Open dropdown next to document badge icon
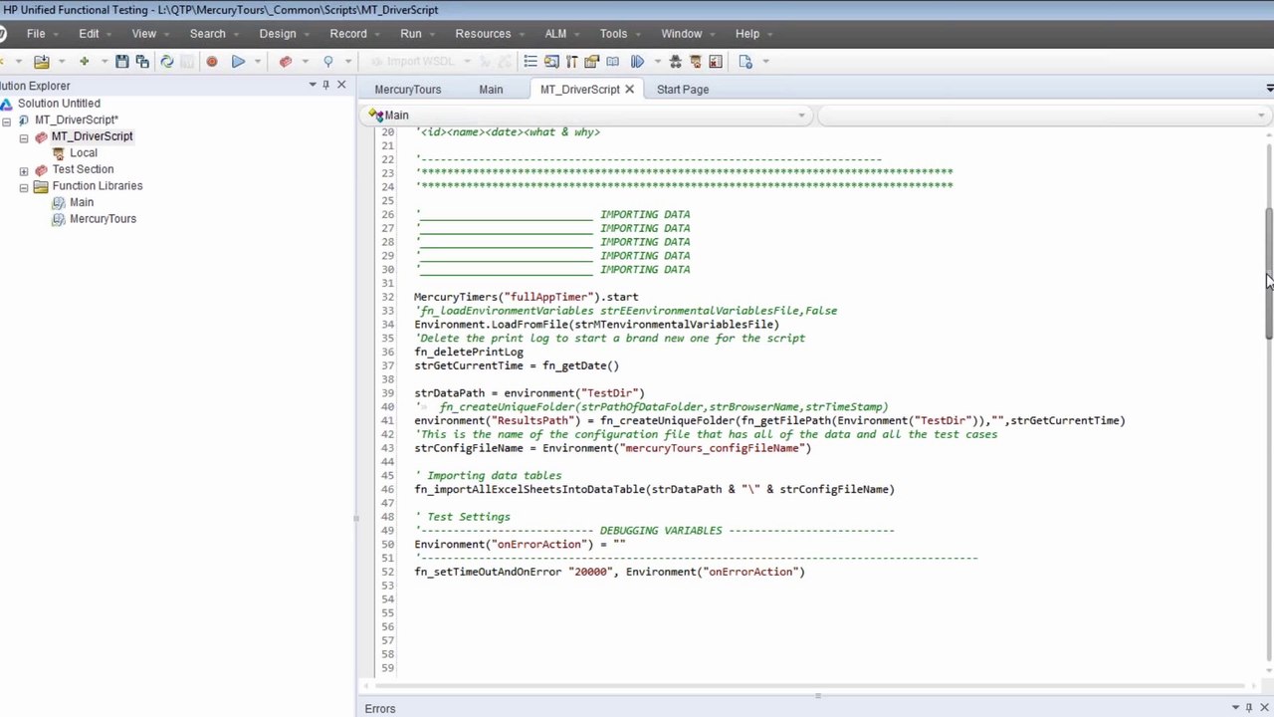This screenshot has width=1274, height=717. pos(765,62)
